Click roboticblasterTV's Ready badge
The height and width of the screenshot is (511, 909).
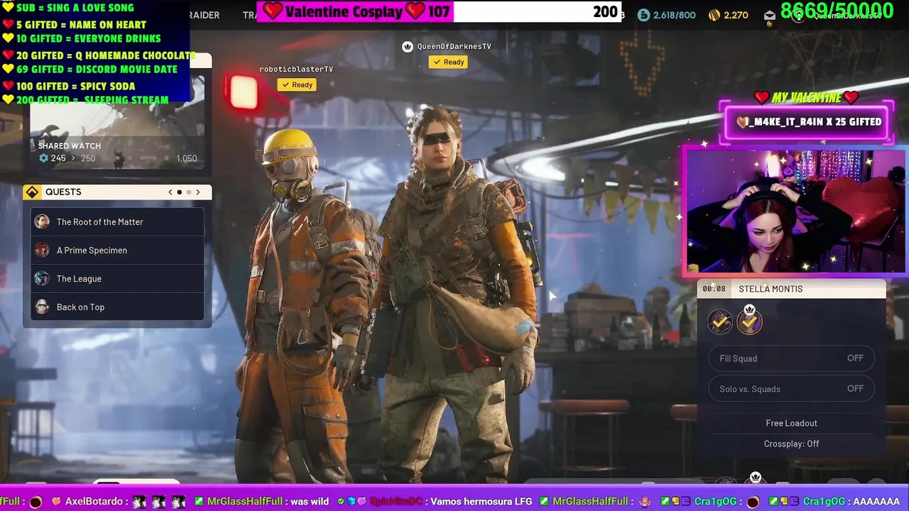click(x=297, y=84)
